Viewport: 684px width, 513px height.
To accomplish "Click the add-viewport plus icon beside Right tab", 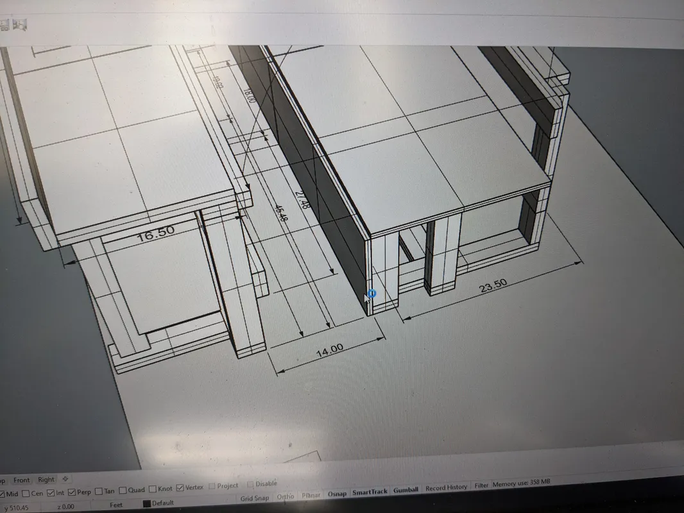I will coord(65,479).
